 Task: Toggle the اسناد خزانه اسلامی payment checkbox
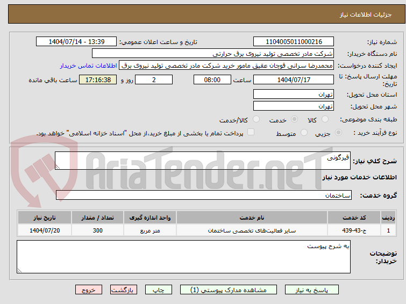[x=251, y=132]
